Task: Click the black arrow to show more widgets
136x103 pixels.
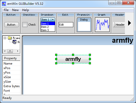Action: click(x=129, y=23)
